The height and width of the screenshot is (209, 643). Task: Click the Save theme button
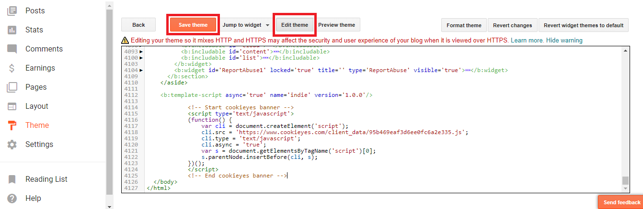point(193,25)
